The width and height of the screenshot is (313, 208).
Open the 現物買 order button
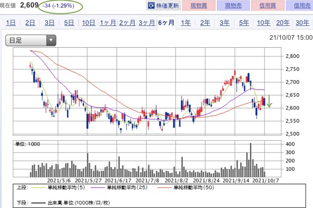[x=199, y=5]
